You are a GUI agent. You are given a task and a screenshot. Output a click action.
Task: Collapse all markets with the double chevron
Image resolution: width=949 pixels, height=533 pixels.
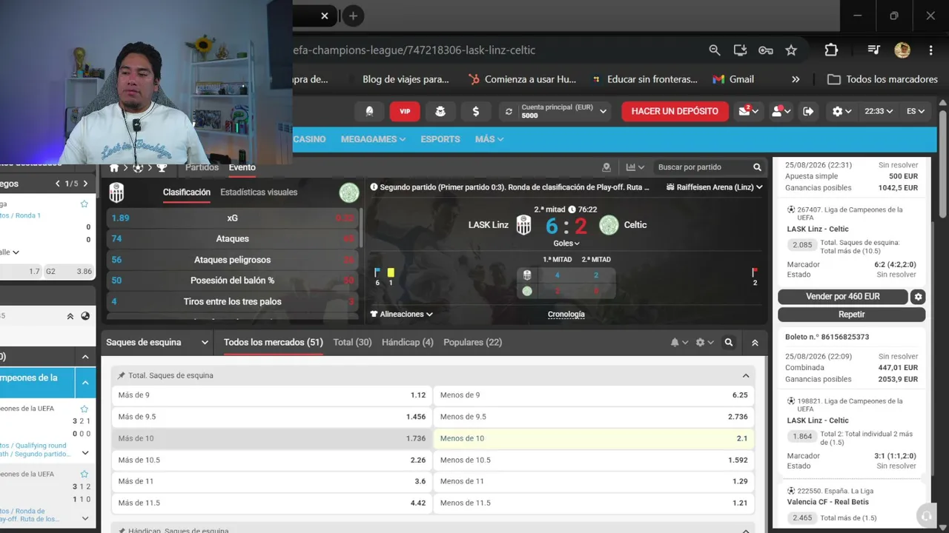pyautogui.click(x=755, y=343)
